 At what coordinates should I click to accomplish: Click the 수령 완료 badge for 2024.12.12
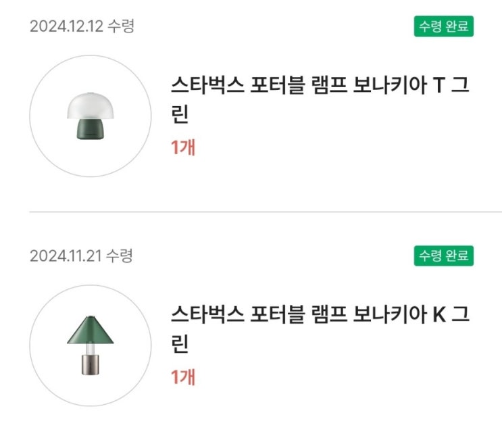click(x=443, y=26)
